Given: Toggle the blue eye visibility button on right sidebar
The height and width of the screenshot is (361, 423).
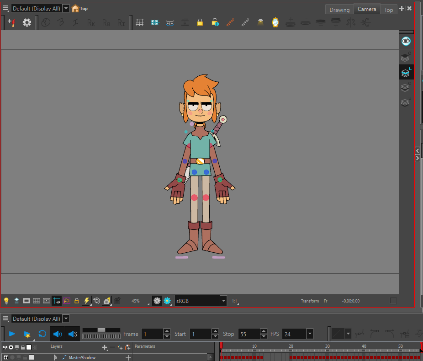Looking at the screenshot, I should tap(406, 41).
